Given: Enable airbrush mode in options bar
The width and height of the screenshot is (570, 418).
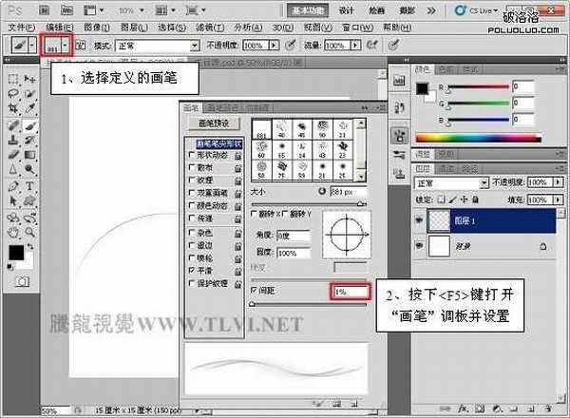Looking at the screenshot, I should [372, 45].
